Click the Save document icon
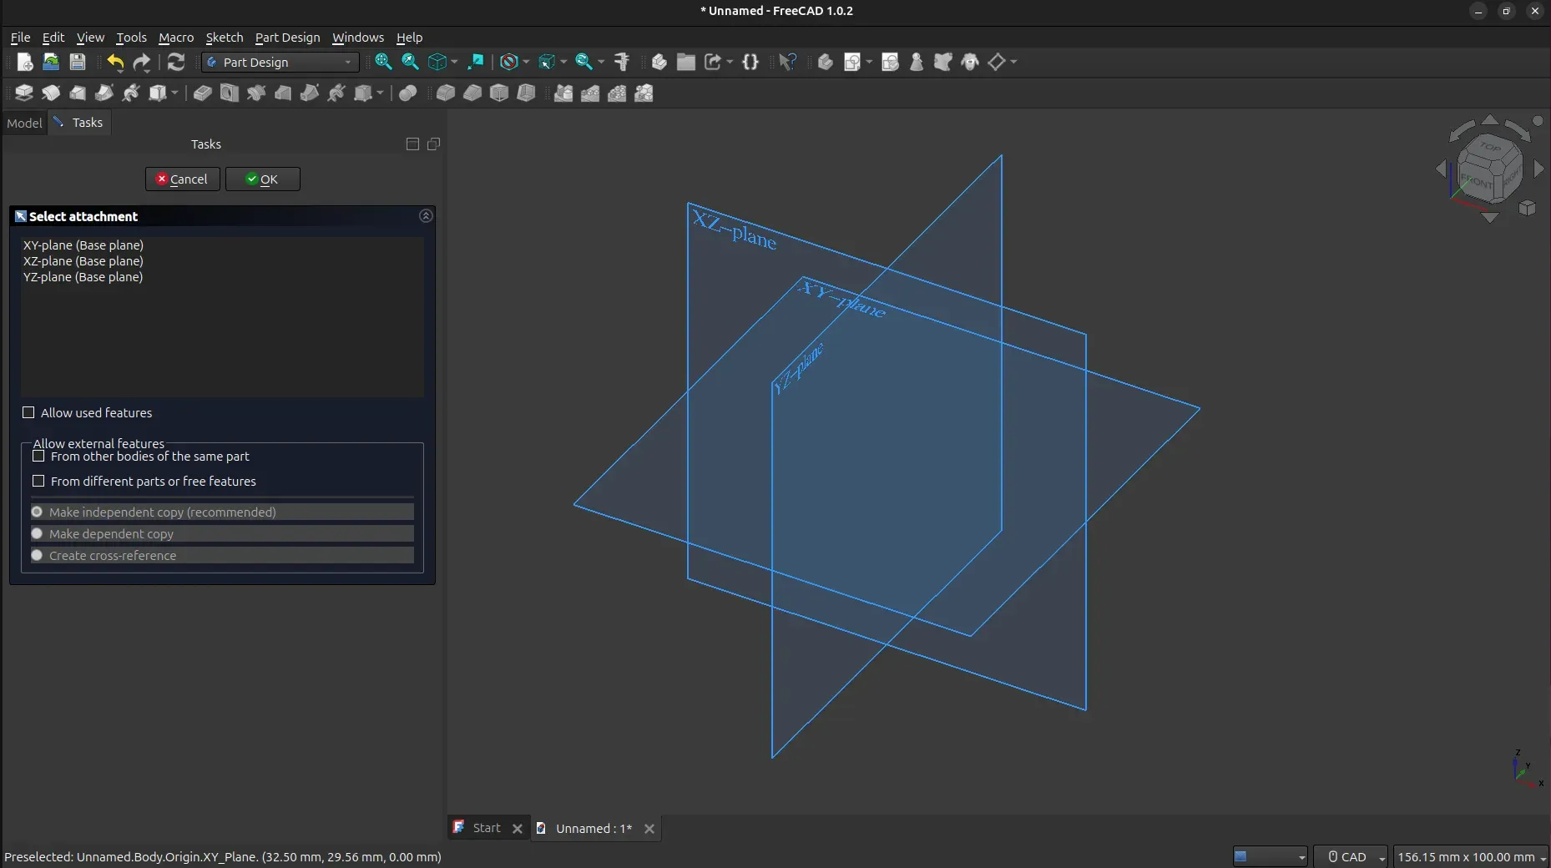 click(x=78, y=62)
